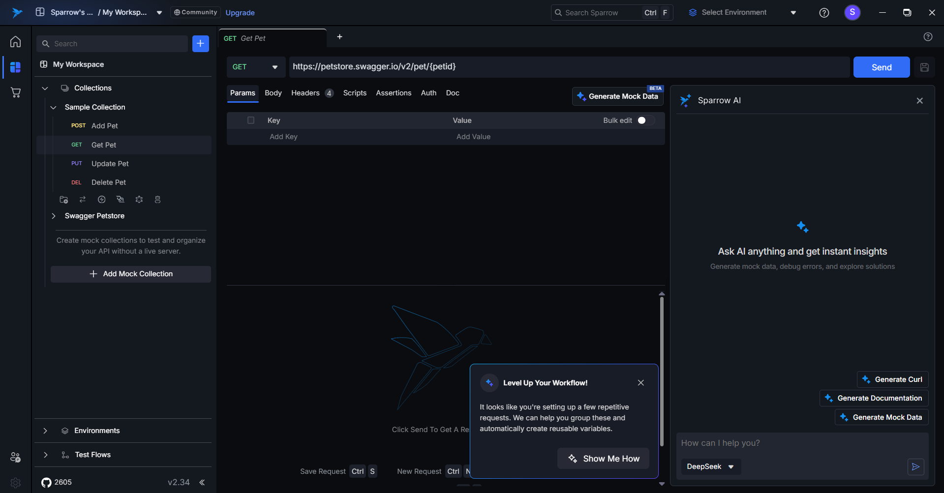Click the marketplace cart icon in sidebar
Screen dimensions: 944x493
pos(16,92)
